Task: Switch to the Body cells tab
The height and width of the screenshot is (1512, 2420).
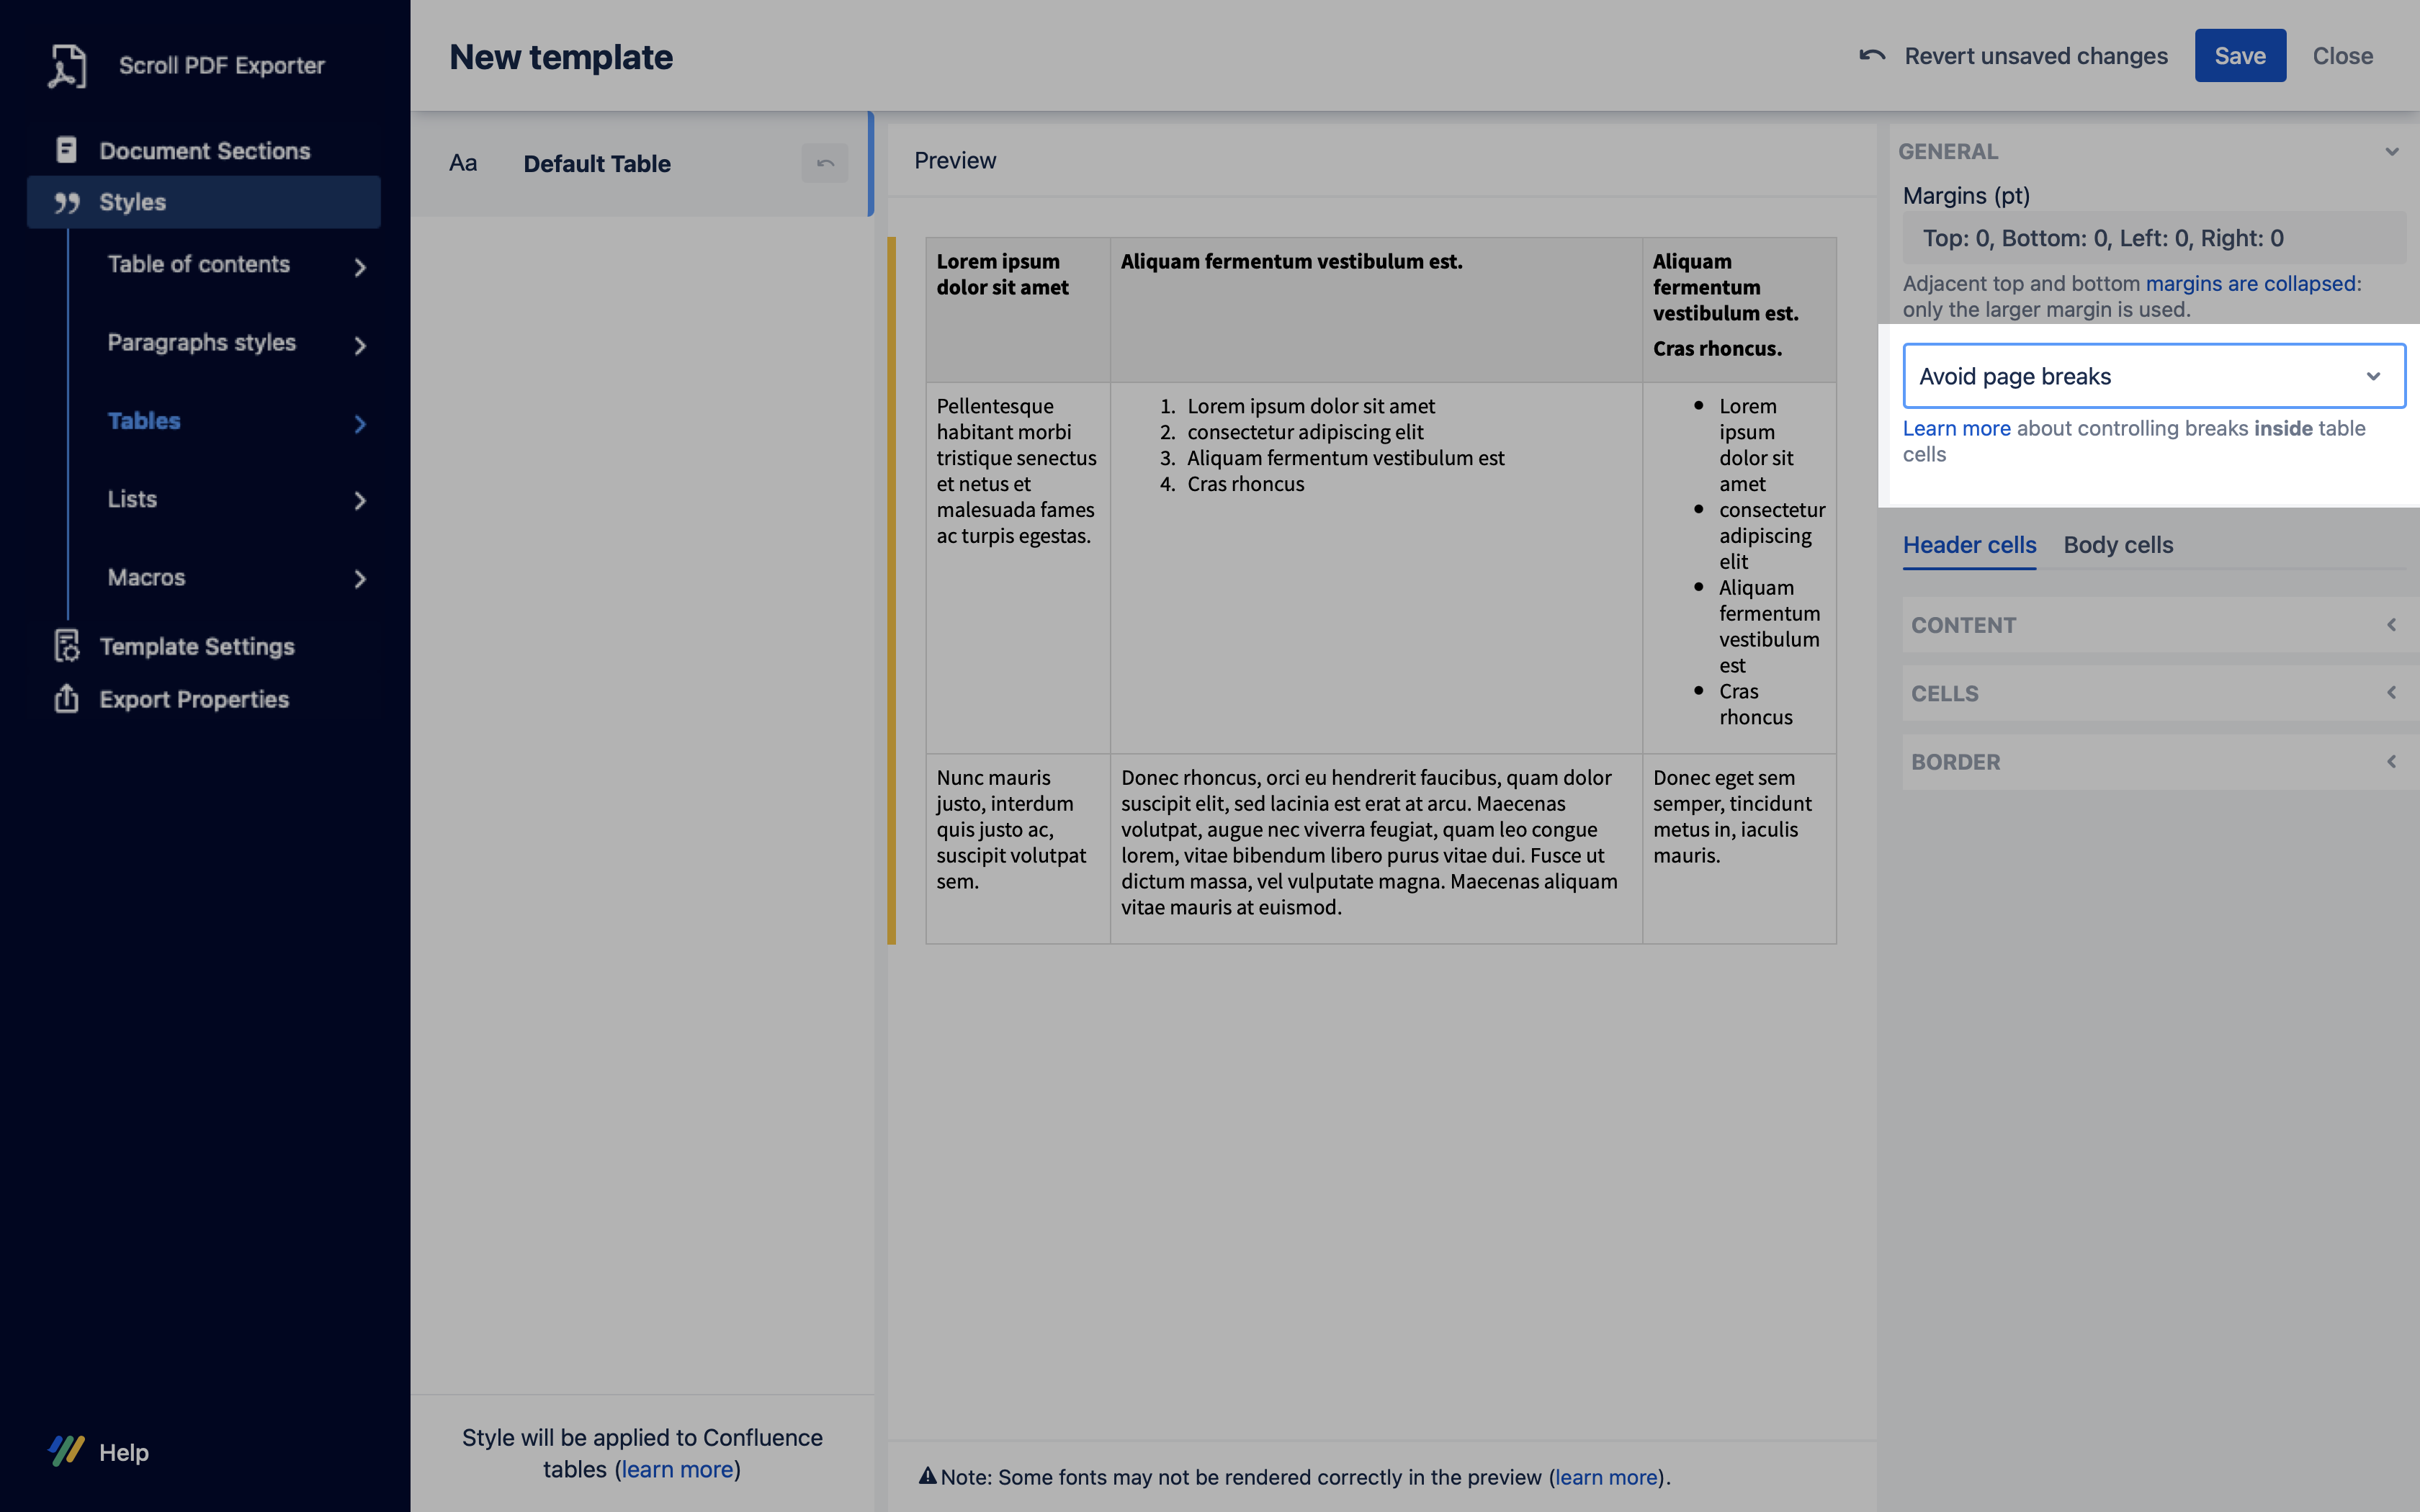Action: coord(2117,546)
